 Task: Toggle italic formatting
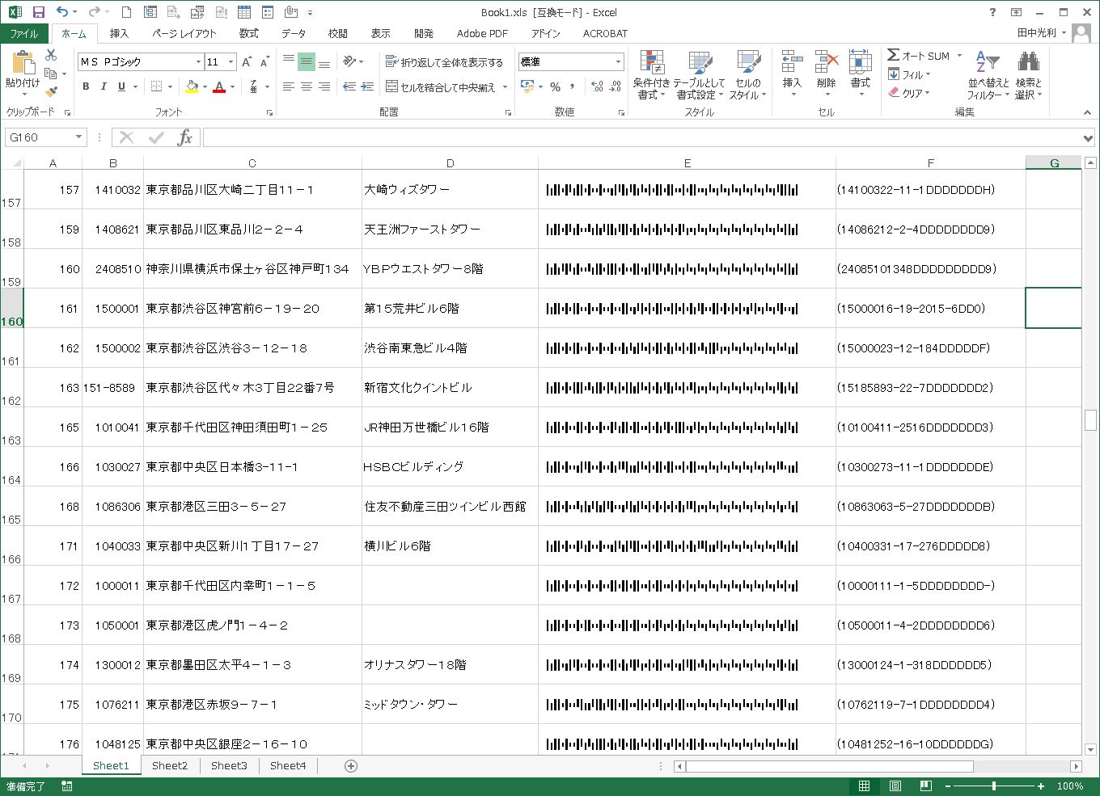104,86
